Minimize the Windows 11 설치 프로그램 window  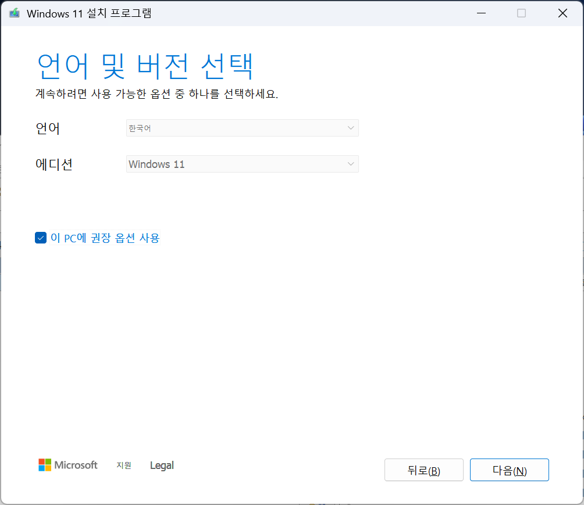[x=481, y=13]
